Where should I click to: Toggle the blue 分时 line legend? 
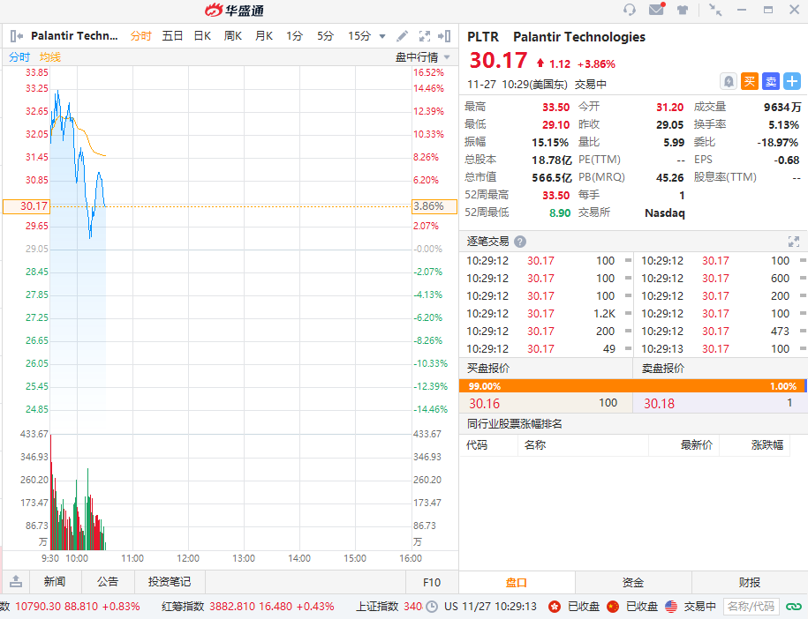click(x=19, y=57)
